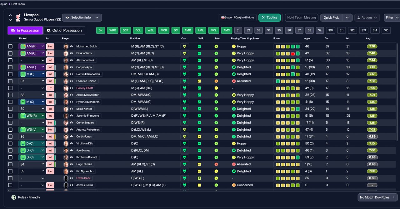This screenshot has width=400, height=209.
Task: Open the Selection Info dropdown
Action: click(x=82, y=17)
